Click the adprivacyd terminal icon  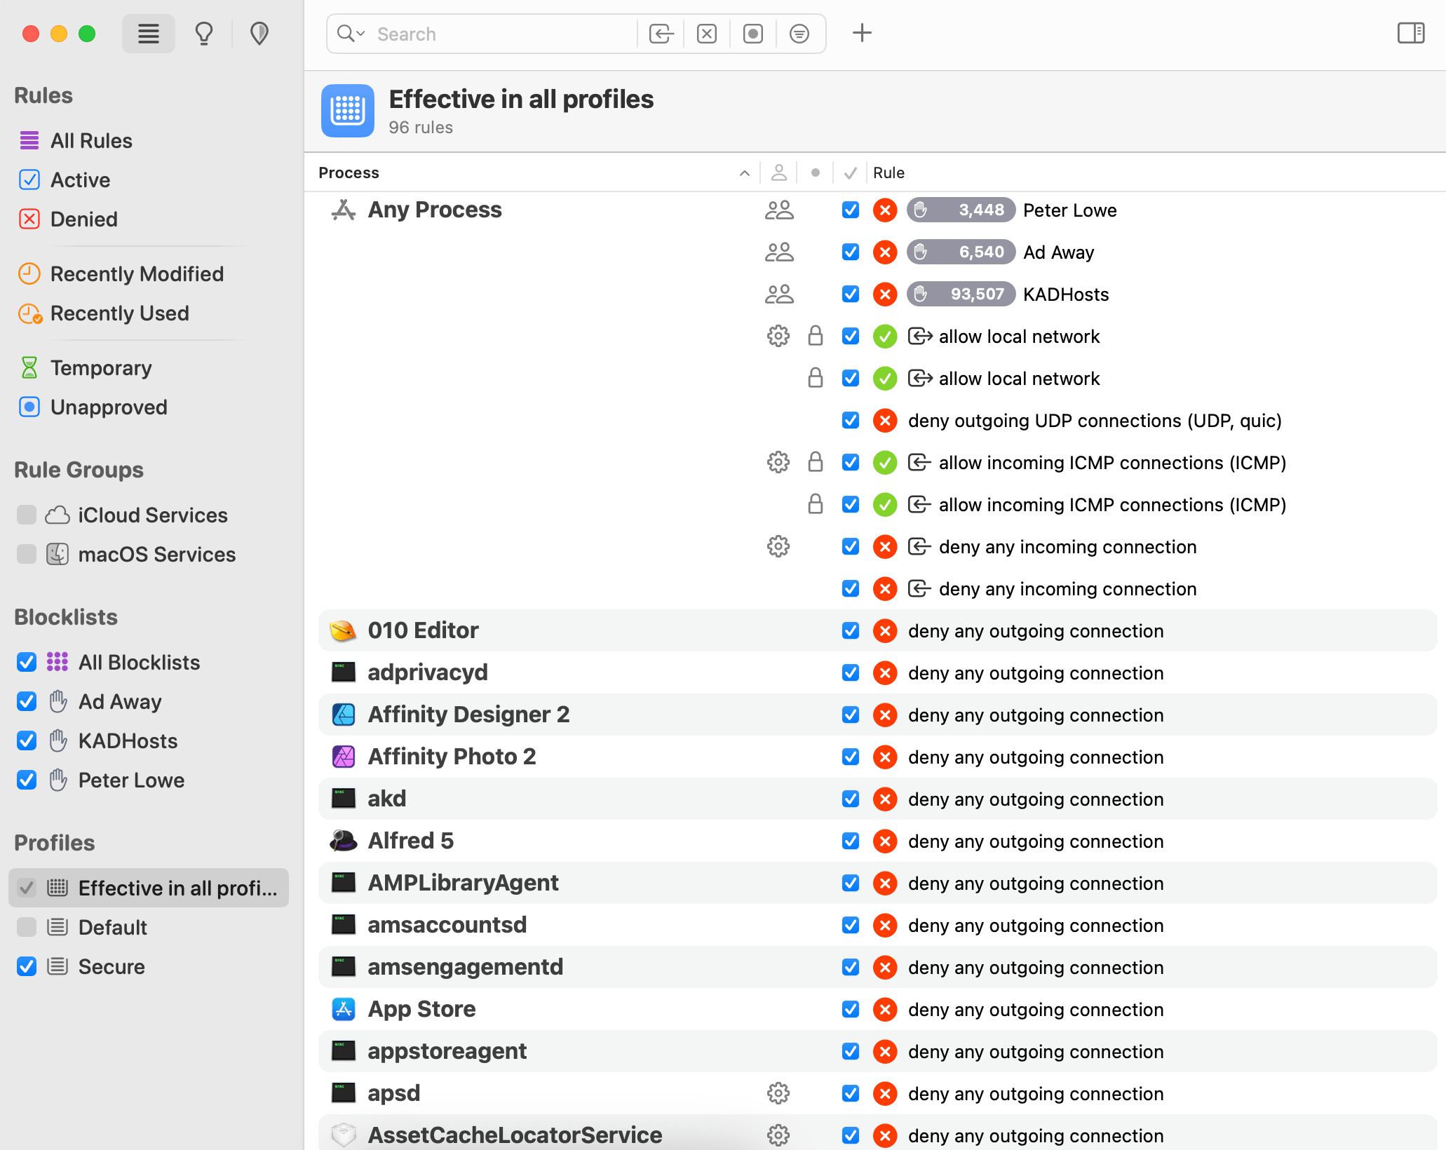pos(344,673)
